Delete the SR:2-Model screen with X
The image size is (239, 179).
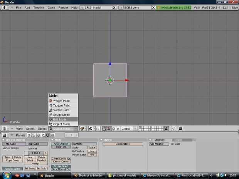(114, 7)
